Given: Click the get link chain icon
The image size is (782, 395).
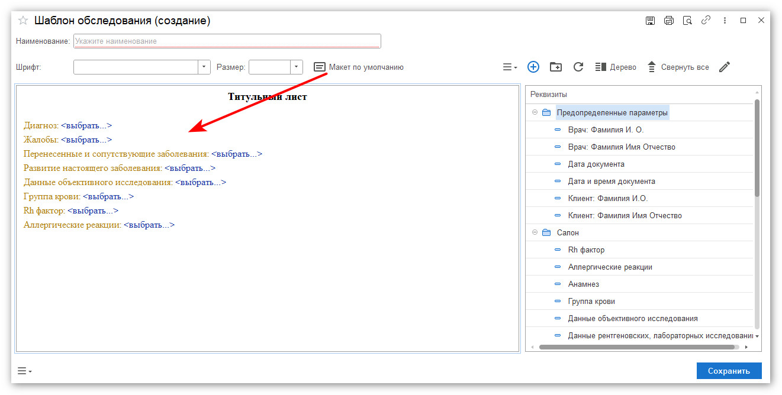Looking at the screenshot, I should (706, 21).
